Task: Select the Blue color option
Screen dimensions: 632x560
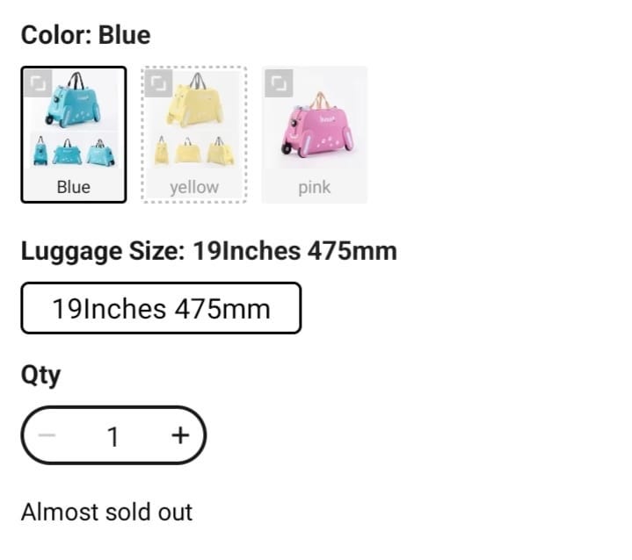Action: pyautogui.click(x=74, y=134)
